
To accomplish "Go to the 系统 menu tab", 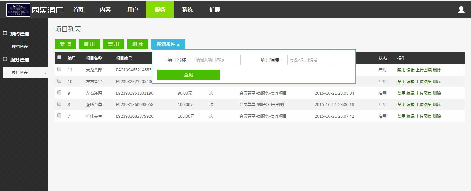I will [x=187, y=10].
